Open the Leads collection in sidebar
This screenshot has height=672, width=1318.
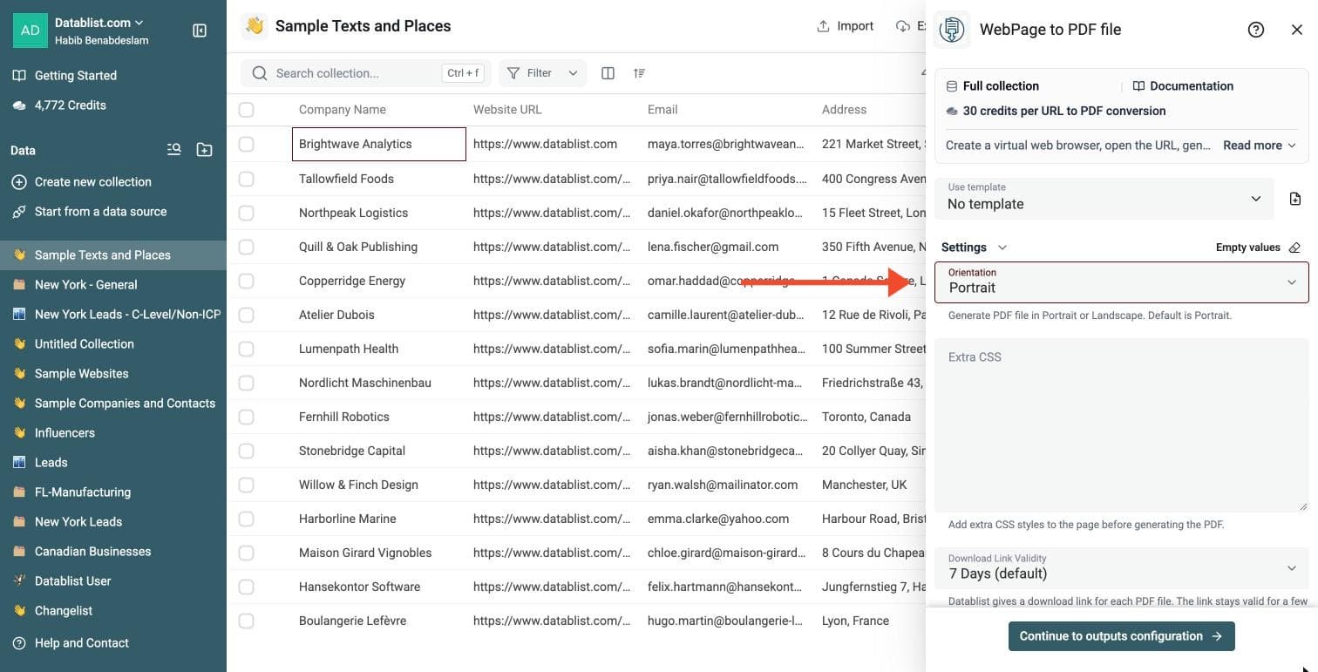tap(113, 463)
